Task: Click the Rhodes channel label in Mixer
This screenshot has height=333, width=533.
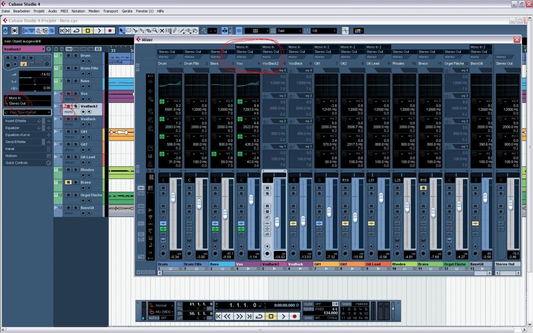Action: (404, 264)
